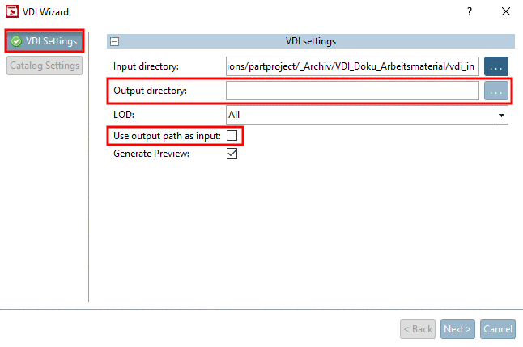Screen dimensions: 523x347
Task: Click the LOD label text
Action: point(123,116)
